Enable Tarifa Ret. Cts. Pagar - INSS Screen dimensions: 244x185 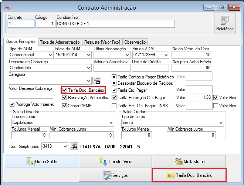pos(114,105)
